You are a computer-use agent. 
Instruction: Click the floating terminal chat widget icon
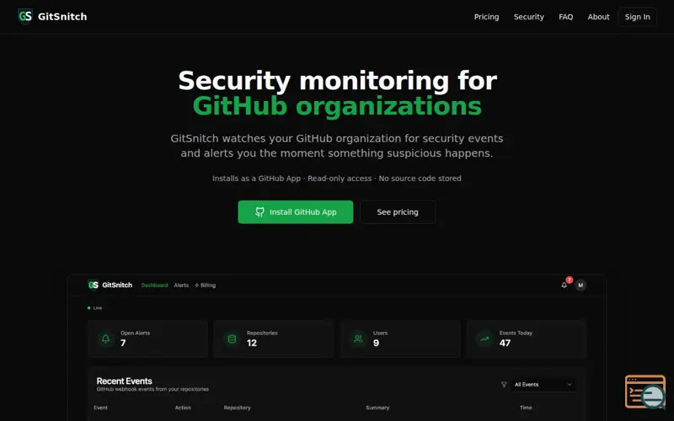coord(645,392)
